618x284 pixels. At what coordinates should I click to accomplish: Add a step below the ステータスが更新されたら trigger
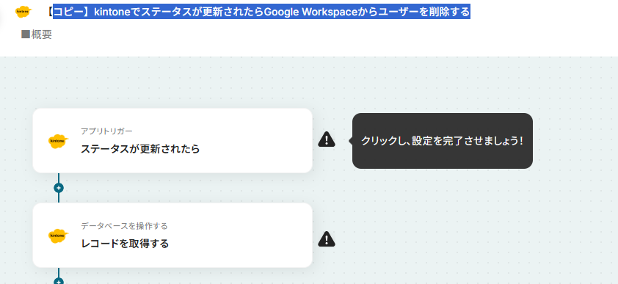[59, 188]
